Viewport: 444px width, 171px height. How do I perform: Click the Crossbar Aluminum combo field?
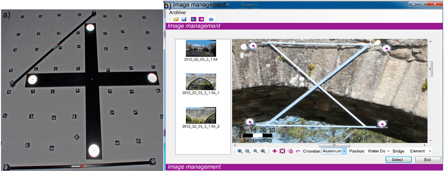click(x=334, y=151)
